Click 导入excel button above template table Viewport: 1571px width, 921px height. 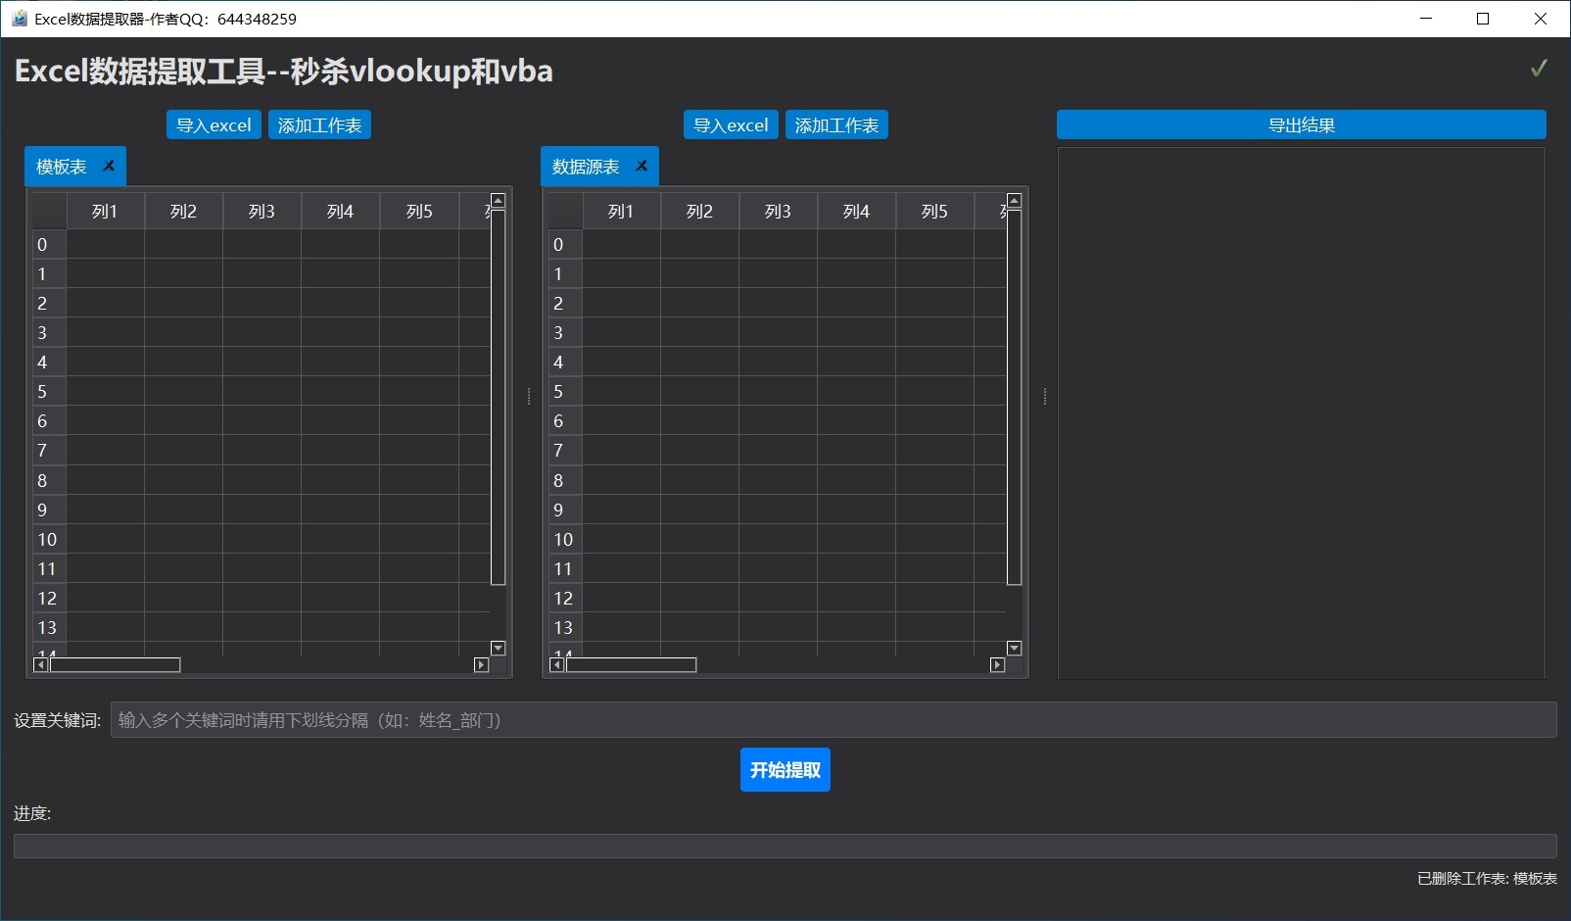point(214,125)
